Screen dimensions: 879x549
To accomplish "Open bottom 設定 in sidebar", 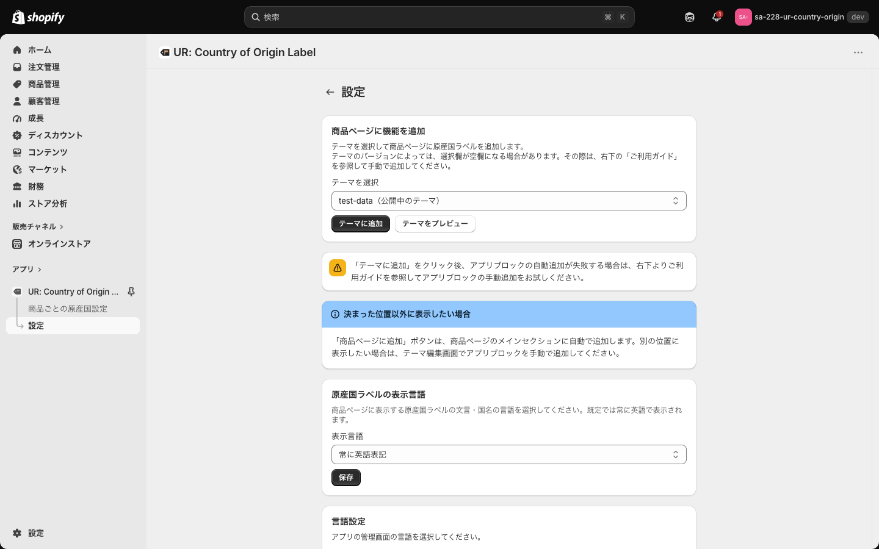I will click(73, 533).
